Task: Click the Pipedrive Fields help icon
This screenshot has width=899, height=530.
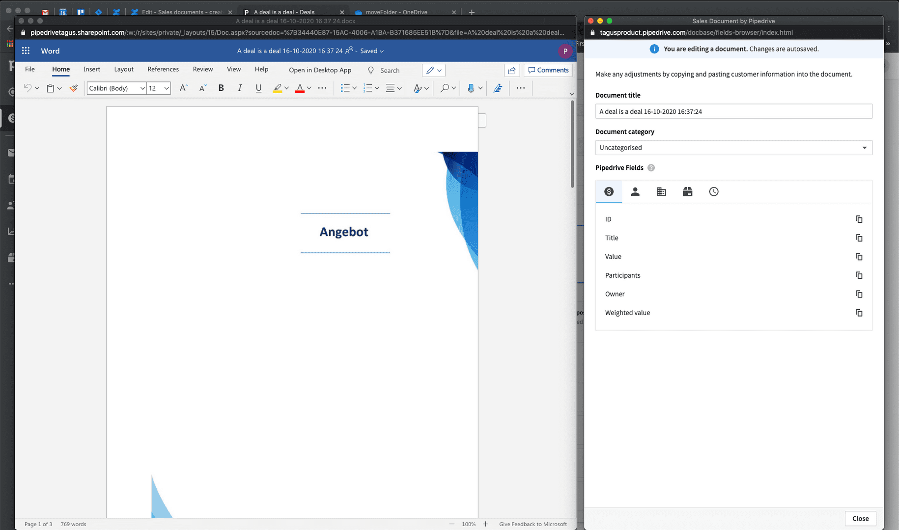Action: 651,168
